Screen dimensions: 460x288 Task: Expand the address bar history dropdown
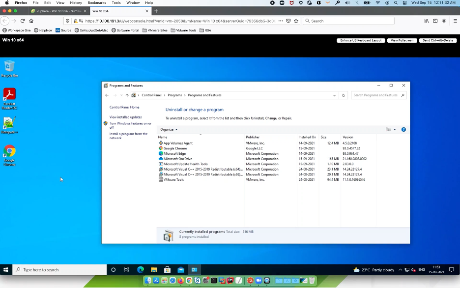pos(335,95)
